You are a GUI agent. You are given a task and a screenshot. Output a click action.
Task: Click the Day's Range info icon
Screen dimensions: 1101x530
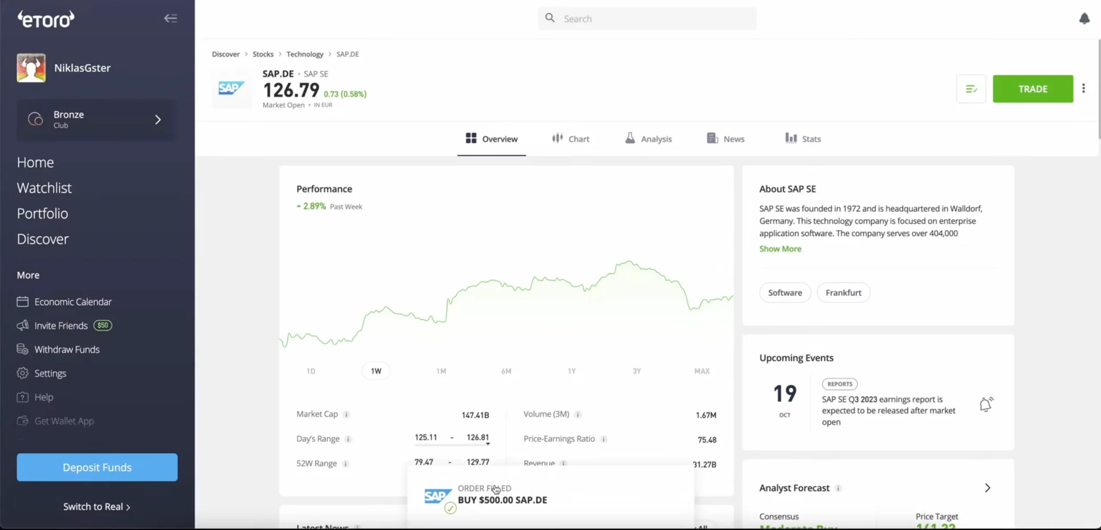(x=348, y=439)
